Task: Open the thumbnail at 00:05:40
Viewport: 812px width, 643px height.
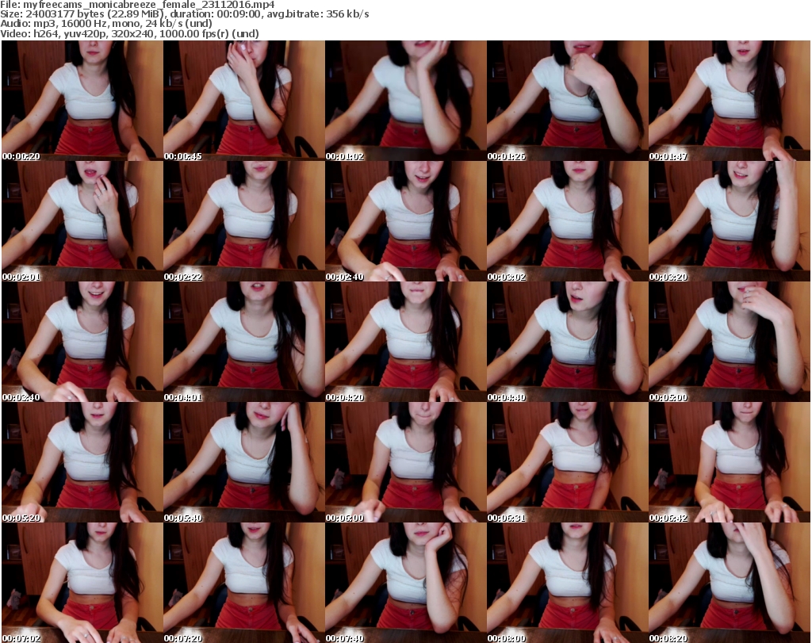Action: pyautogui.click(x=244, y=462)
